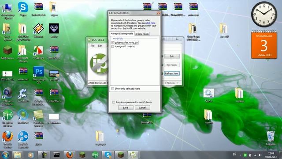The image size is (282, 159).
Task: Show hidden tray icons arrow
Action: [x=240, y=155]
